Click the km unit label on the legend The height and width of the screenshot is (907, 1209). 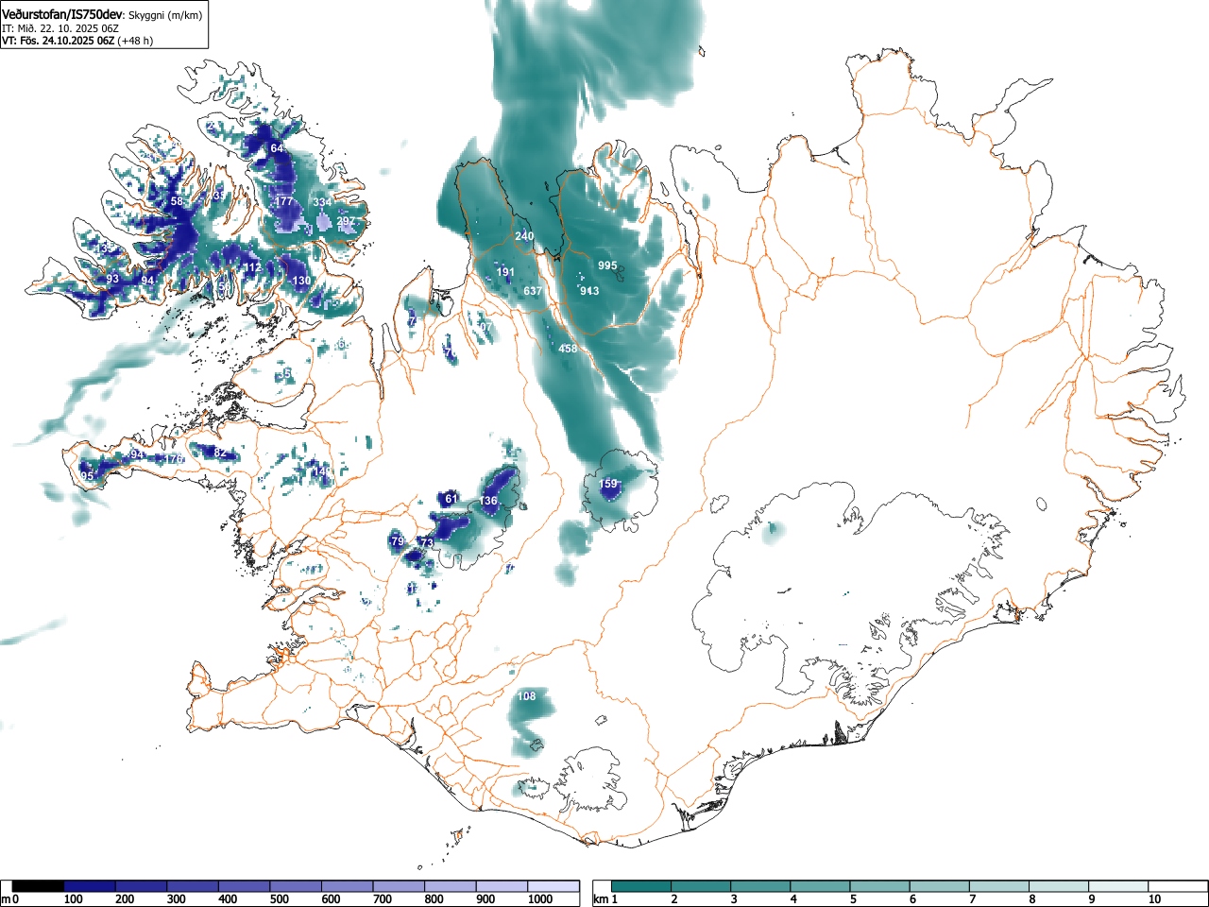[x=599, y=899]
